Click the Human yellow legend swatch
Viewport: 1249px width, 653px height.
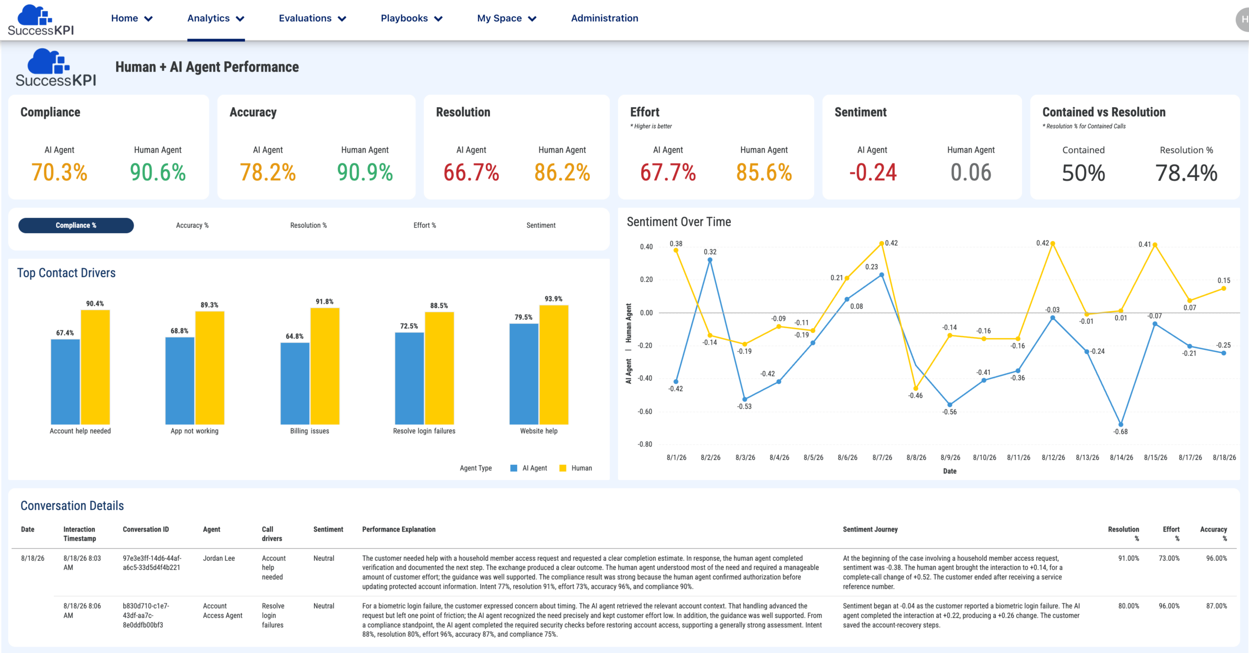(x=563, y=468)
